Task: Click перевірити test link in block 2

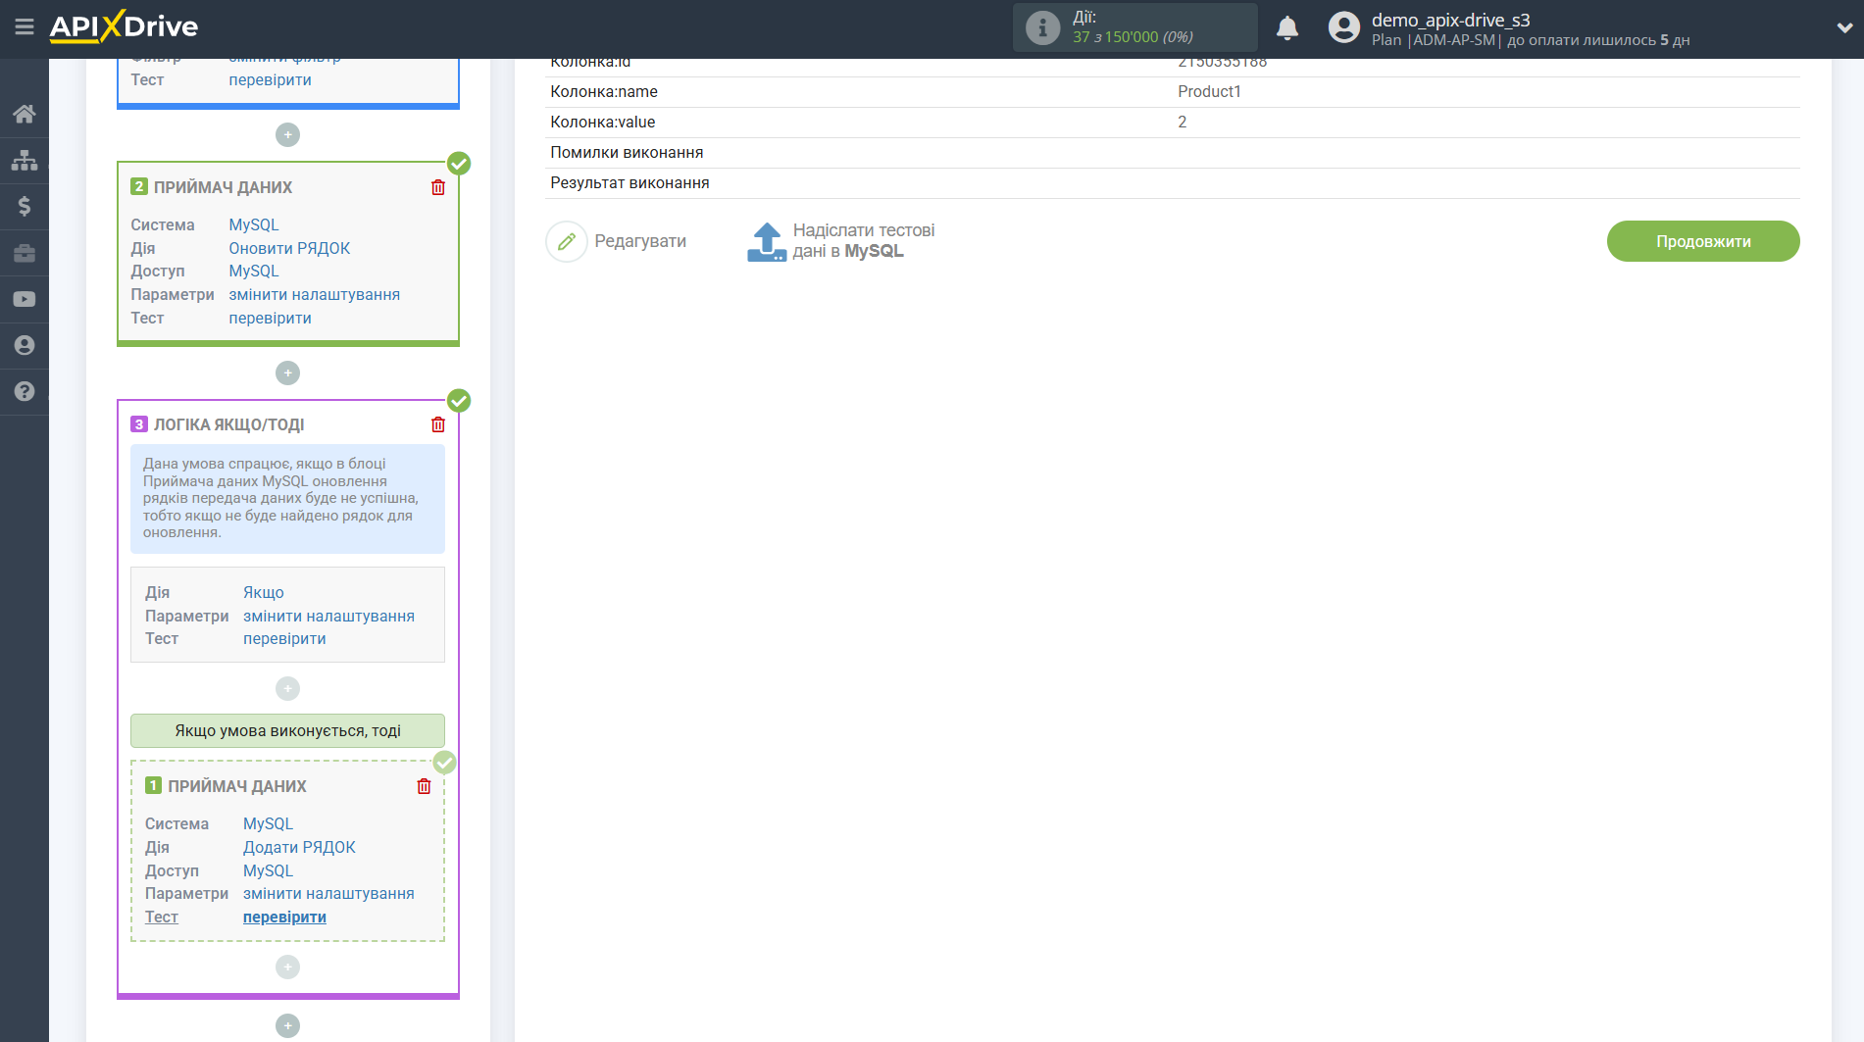Action: [x=270, y=318]
